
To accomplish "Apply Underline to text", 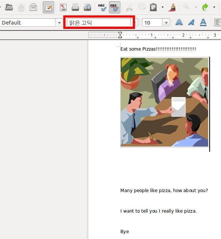I will click(203, 23).
